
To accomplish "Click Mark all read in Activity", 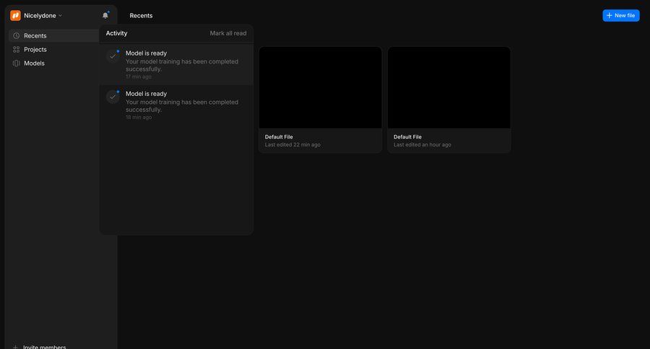I will coord(228,33).
